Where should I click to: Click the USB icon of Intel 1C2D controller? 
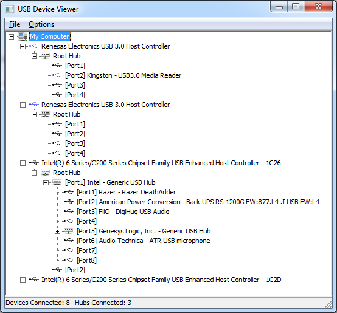pyautogui.click(x=34, y=280)
